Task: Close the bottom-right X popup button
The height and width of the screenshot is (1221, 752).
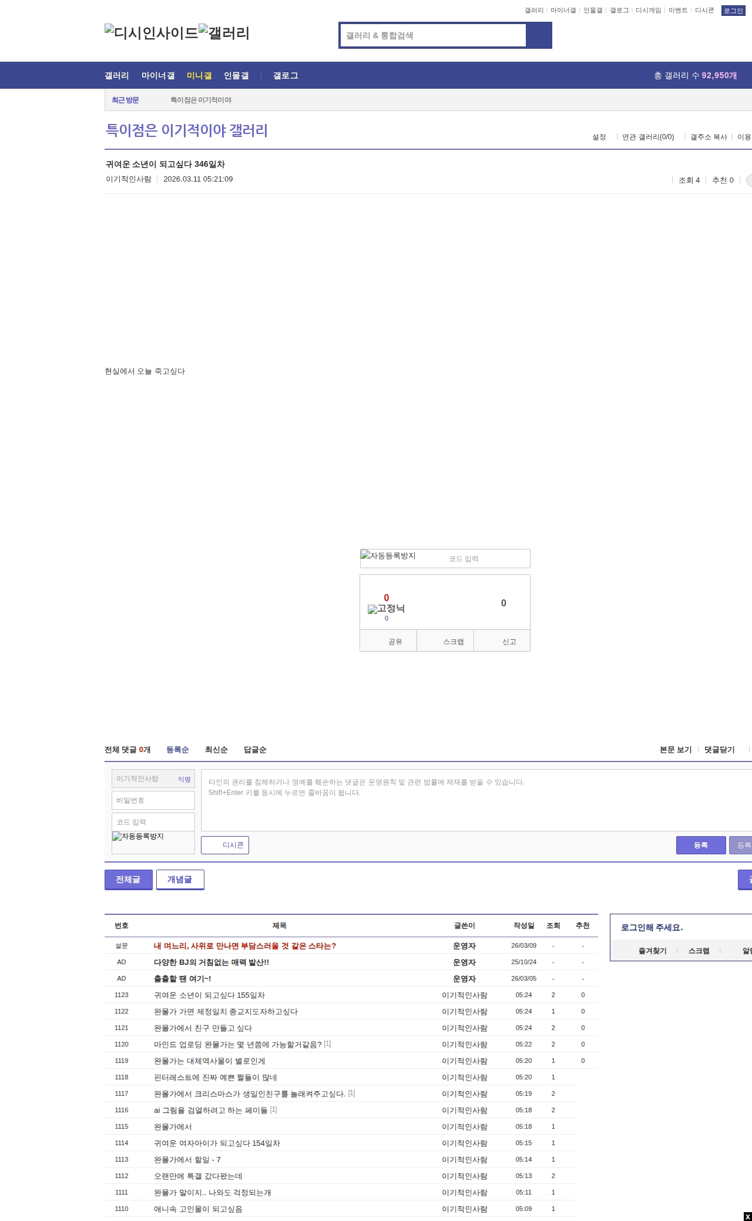Action: point(747,1216)
